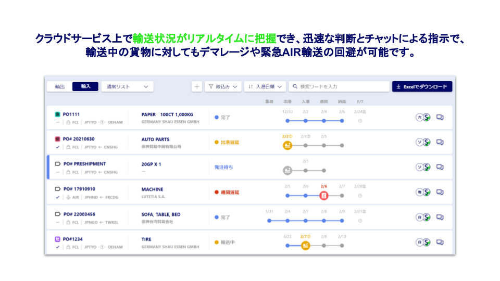
Task: Click the PO#1234 order number
Action: coord(73,239)
